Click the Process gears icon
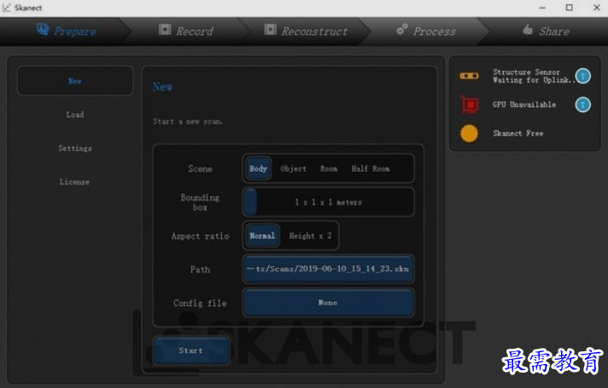 [402, 30]
